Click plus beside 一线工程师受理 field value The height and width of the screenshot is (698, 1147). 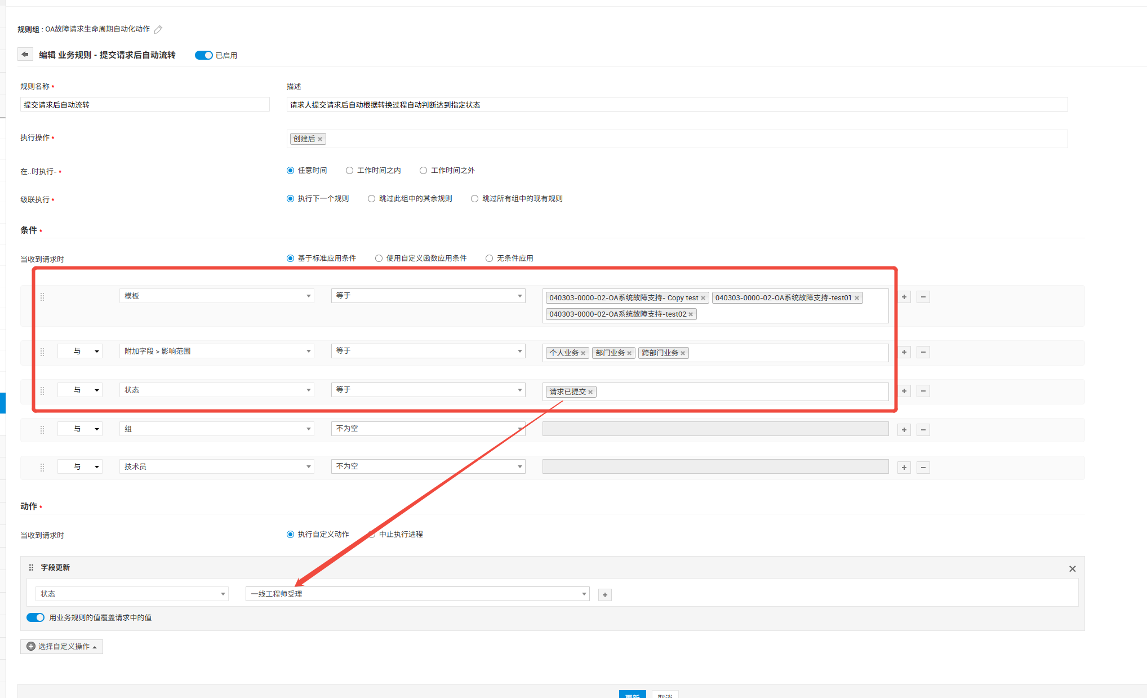click(x=605, y=595)
